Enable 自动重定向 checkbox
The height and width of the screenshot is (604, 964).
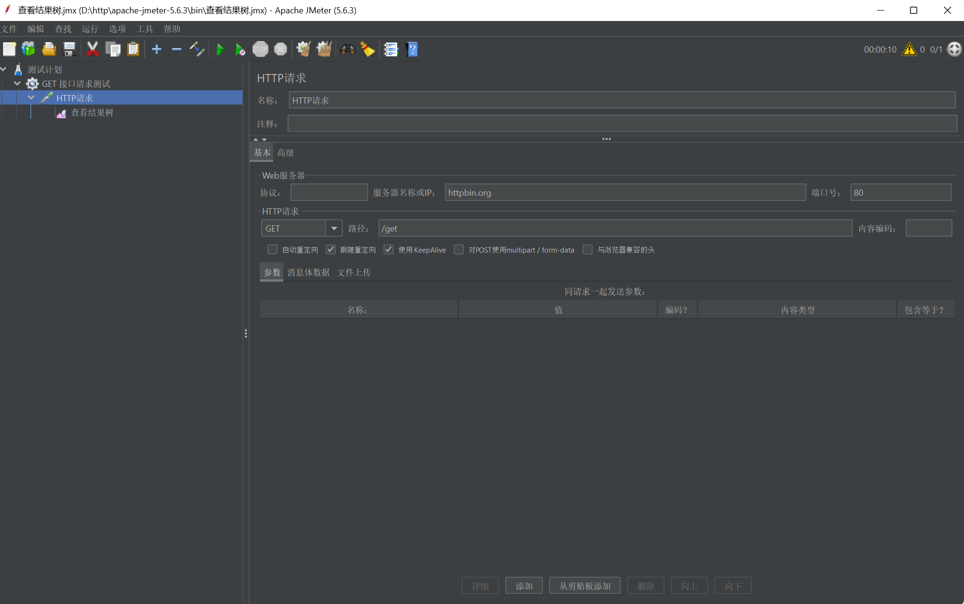click(272, 250)
